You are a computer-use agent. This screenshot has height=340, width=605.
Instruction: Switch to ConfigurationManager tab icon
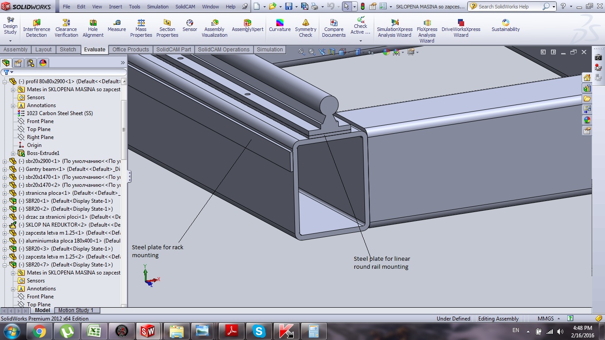[x=30, y=63]
